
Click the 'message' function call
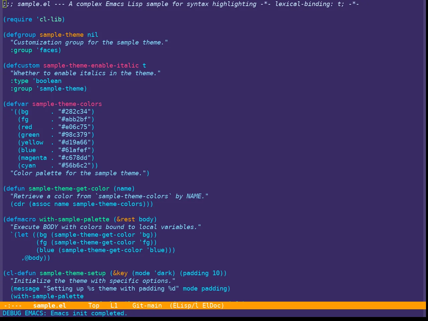[27, 289]
